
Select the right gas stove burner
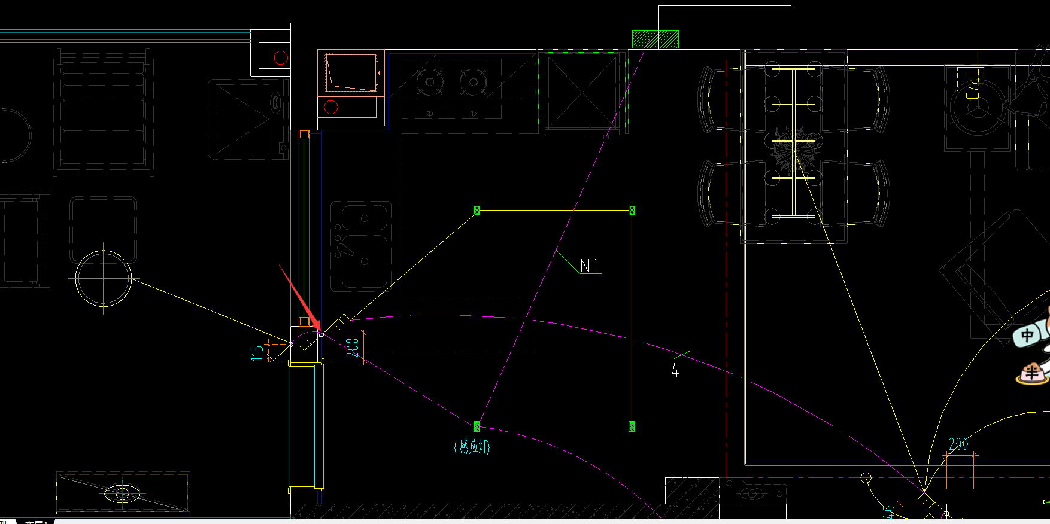[x=473, y=81]
